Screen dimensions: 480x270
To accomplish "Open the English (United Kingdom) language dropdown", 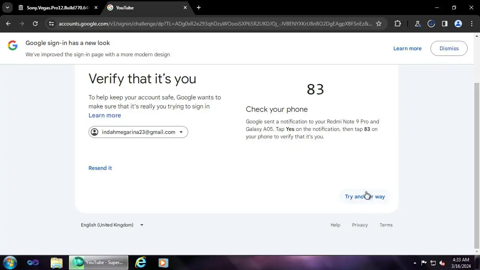I will (112, 225).
